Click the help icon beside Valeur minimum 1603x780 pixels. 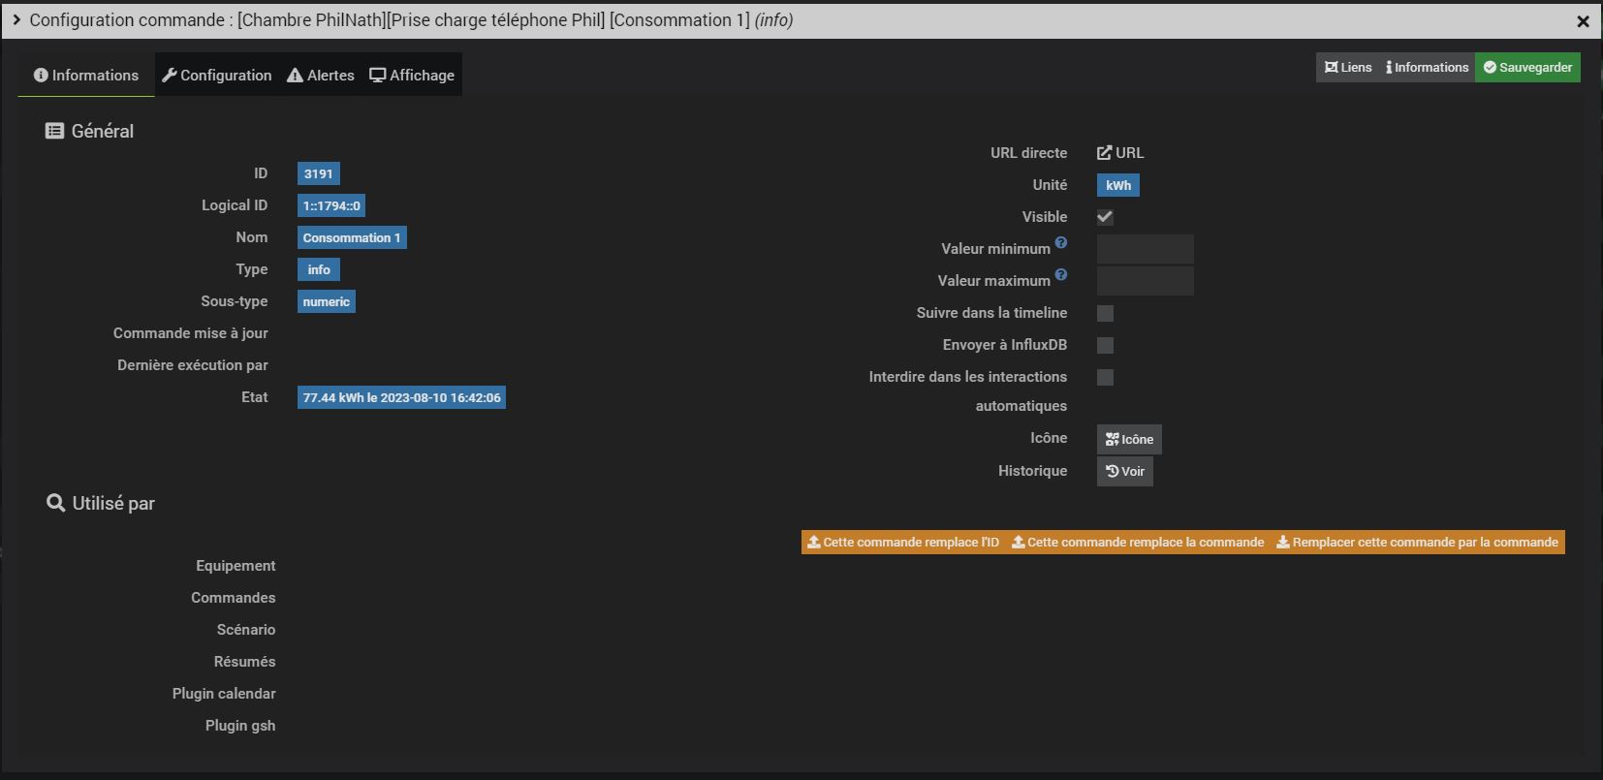point(1061,243)
